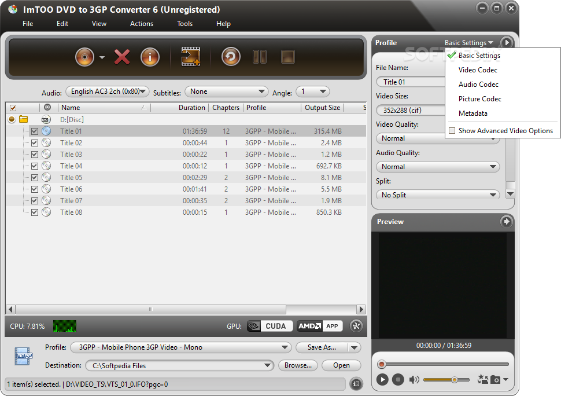Open the Split dropdown
Screen dimensions: 561x396
tap(438, 195)
